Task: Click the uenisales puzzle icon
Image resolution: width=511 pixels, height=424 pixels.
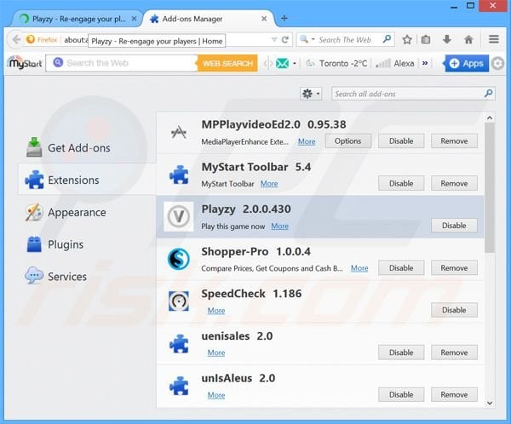Action: 179,344
